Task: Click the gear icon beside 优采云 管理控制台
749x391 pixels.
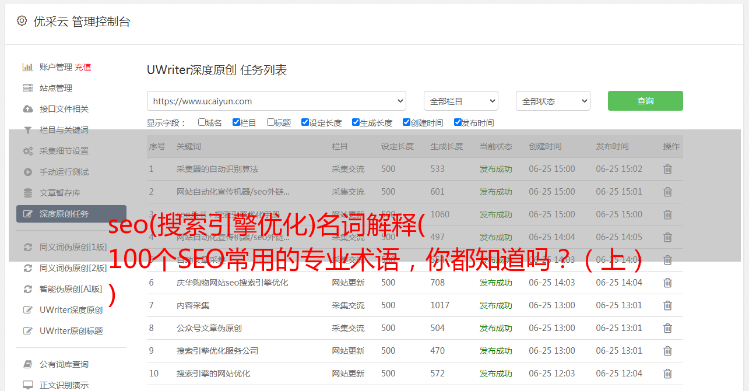Action: [22, 21]
